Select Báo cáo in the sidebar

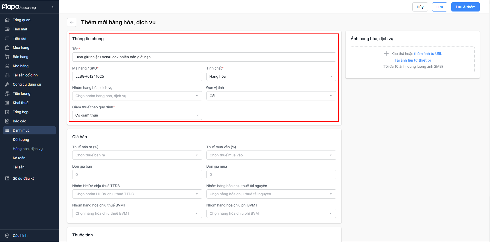[x=19, y=121]
